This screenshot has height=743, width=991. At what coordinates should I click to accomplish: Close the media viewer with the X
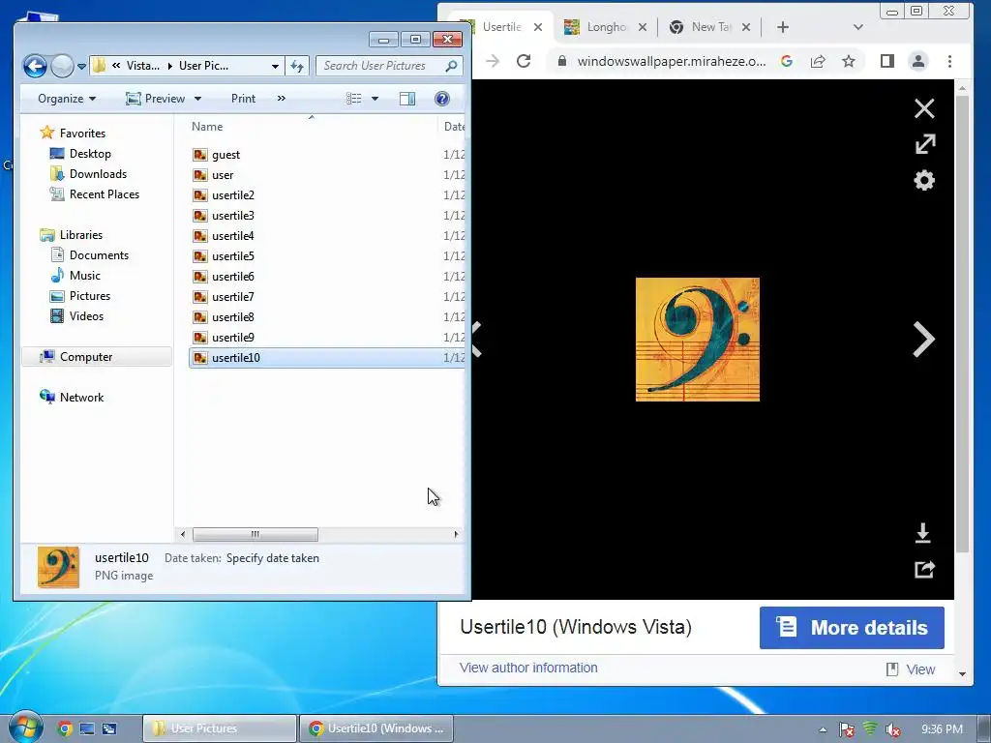click(924, 108)
